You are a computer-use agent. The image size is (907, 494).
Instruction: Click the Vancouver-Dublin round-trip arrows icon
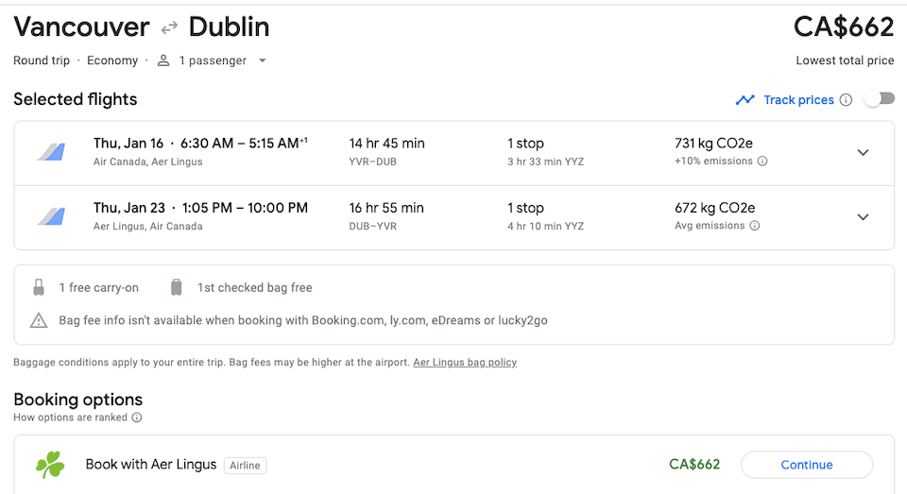pos(169,27)
